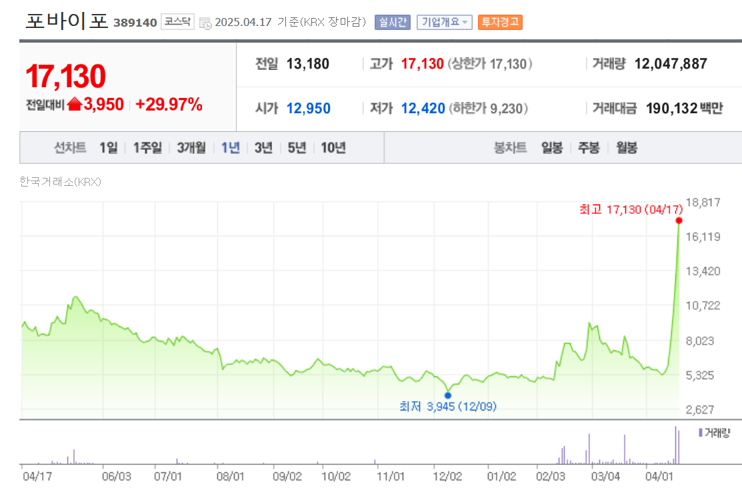Click the stock code 389140
Image resolution: width=742 pixels, height=497 pixels.
(x=135, y=23)
